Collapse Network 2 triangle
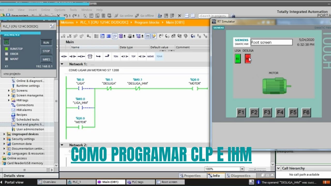The image size is (331, 186). tap(62, 145)
